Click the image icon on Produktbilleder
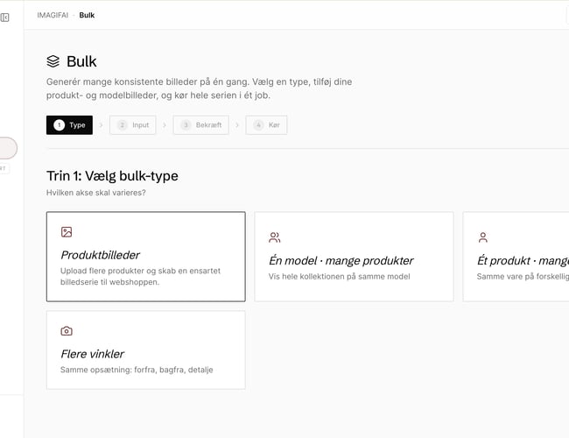The height and width of the screenshot is (438, 569). tap(67, 232)
